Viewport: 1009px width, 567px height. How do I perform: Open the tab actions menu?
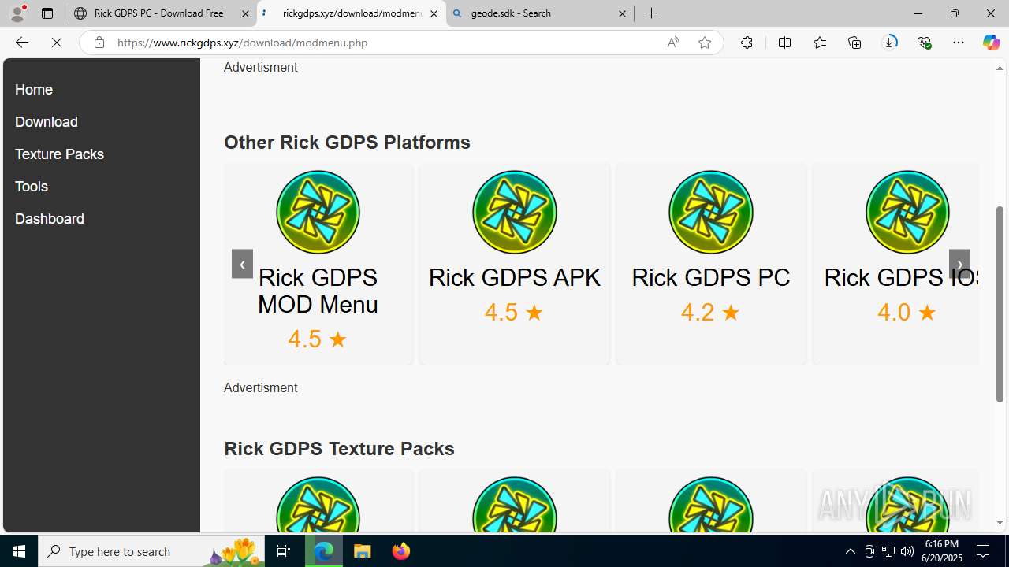point(47,13)
